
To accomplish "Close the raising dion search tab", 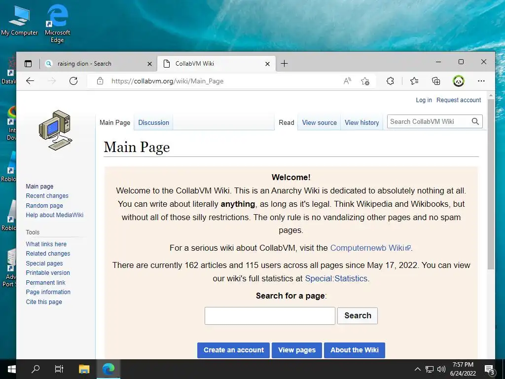I will pos(149,64).
